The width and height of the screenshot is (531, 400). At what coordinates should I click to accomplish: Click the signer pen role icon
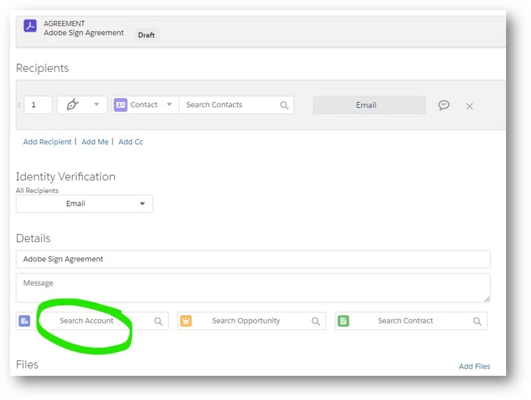coord(73,104)
